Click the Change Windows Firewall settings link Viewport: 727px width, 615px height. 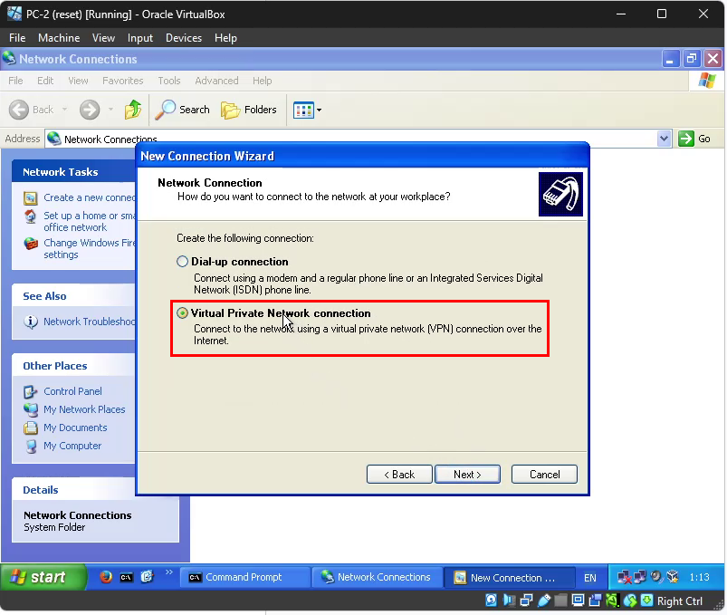(x=90, y=248)
